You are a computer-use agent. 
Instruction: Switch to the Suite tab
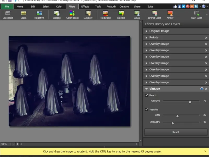pyautogui.click(x=150, y=7)
